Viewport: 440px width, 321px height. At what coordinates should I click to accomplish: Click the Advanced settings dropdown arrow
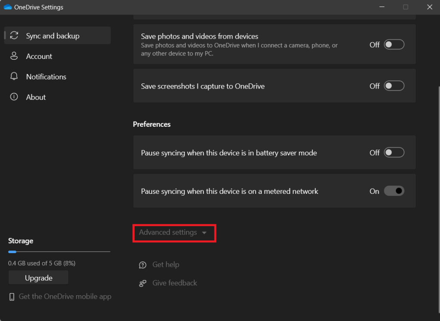(204, 233)
